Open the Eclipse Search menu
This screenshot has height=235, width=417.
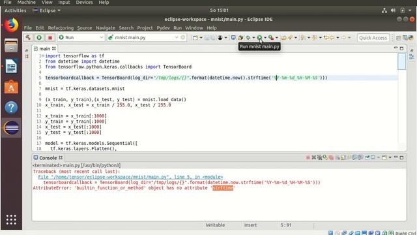pos(126,27)
